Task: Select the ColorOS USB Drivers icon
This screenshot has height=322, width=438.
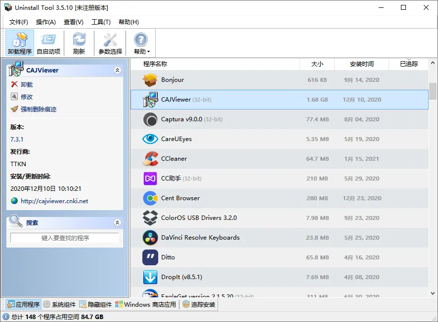Action: pyautogui.click(x=150, y=217)
